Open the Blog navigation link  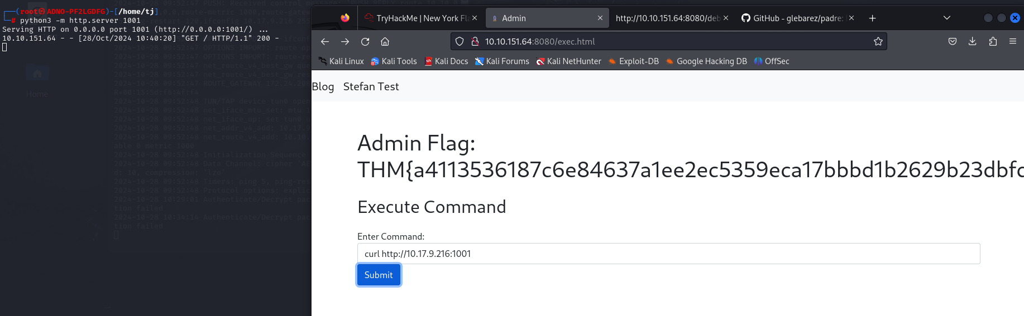[323, 86]
